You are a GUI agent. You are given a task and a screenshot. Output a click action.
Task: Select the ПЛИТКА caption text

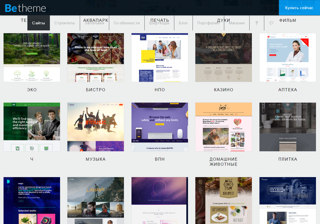click(288, 159)
